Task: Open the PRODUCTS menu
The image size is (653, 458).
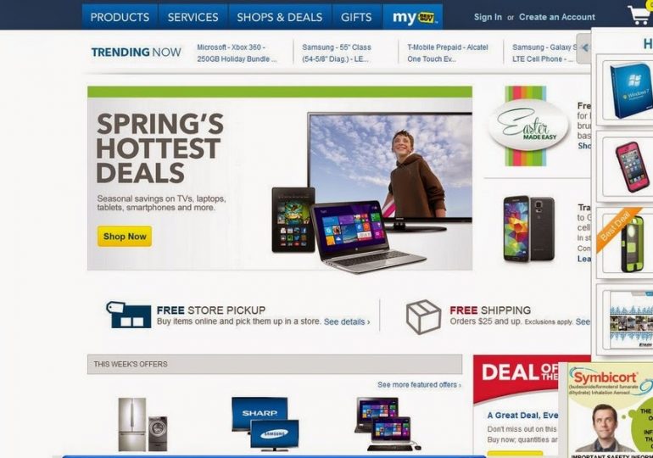Action: point(120,17)
